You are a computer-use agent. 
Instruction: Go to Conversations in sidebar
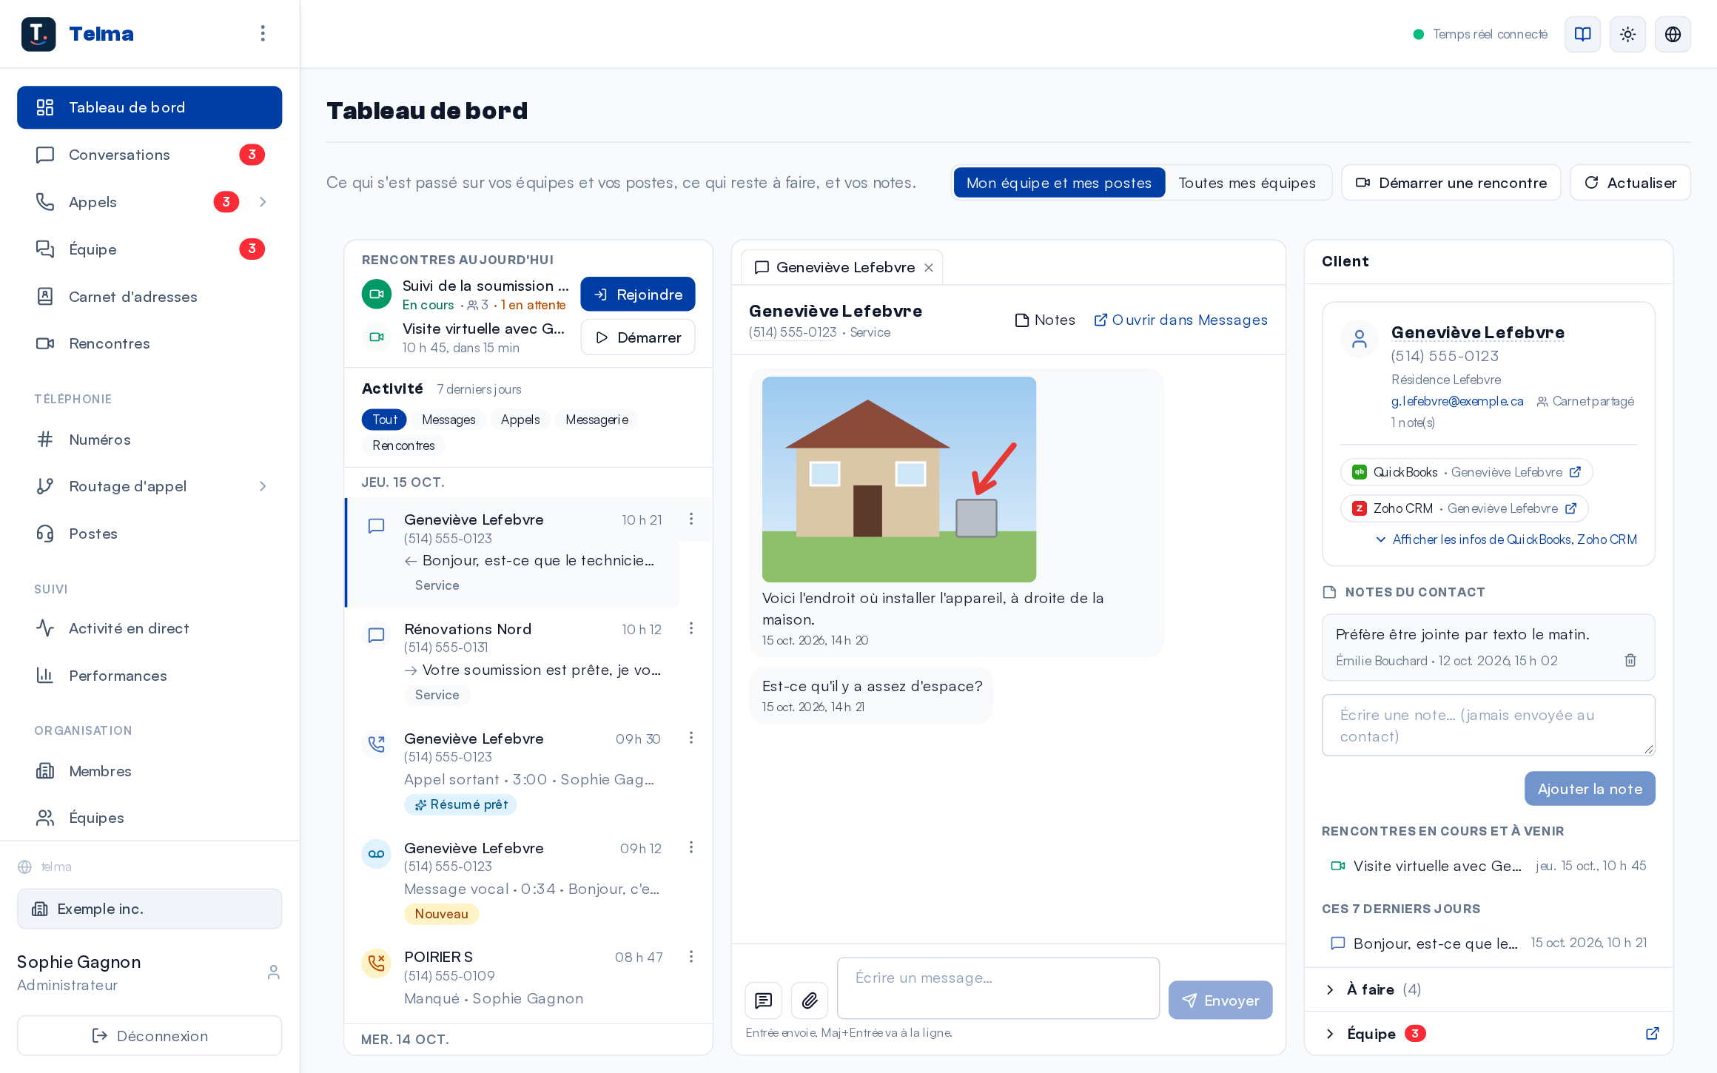[x=149, y=155]
